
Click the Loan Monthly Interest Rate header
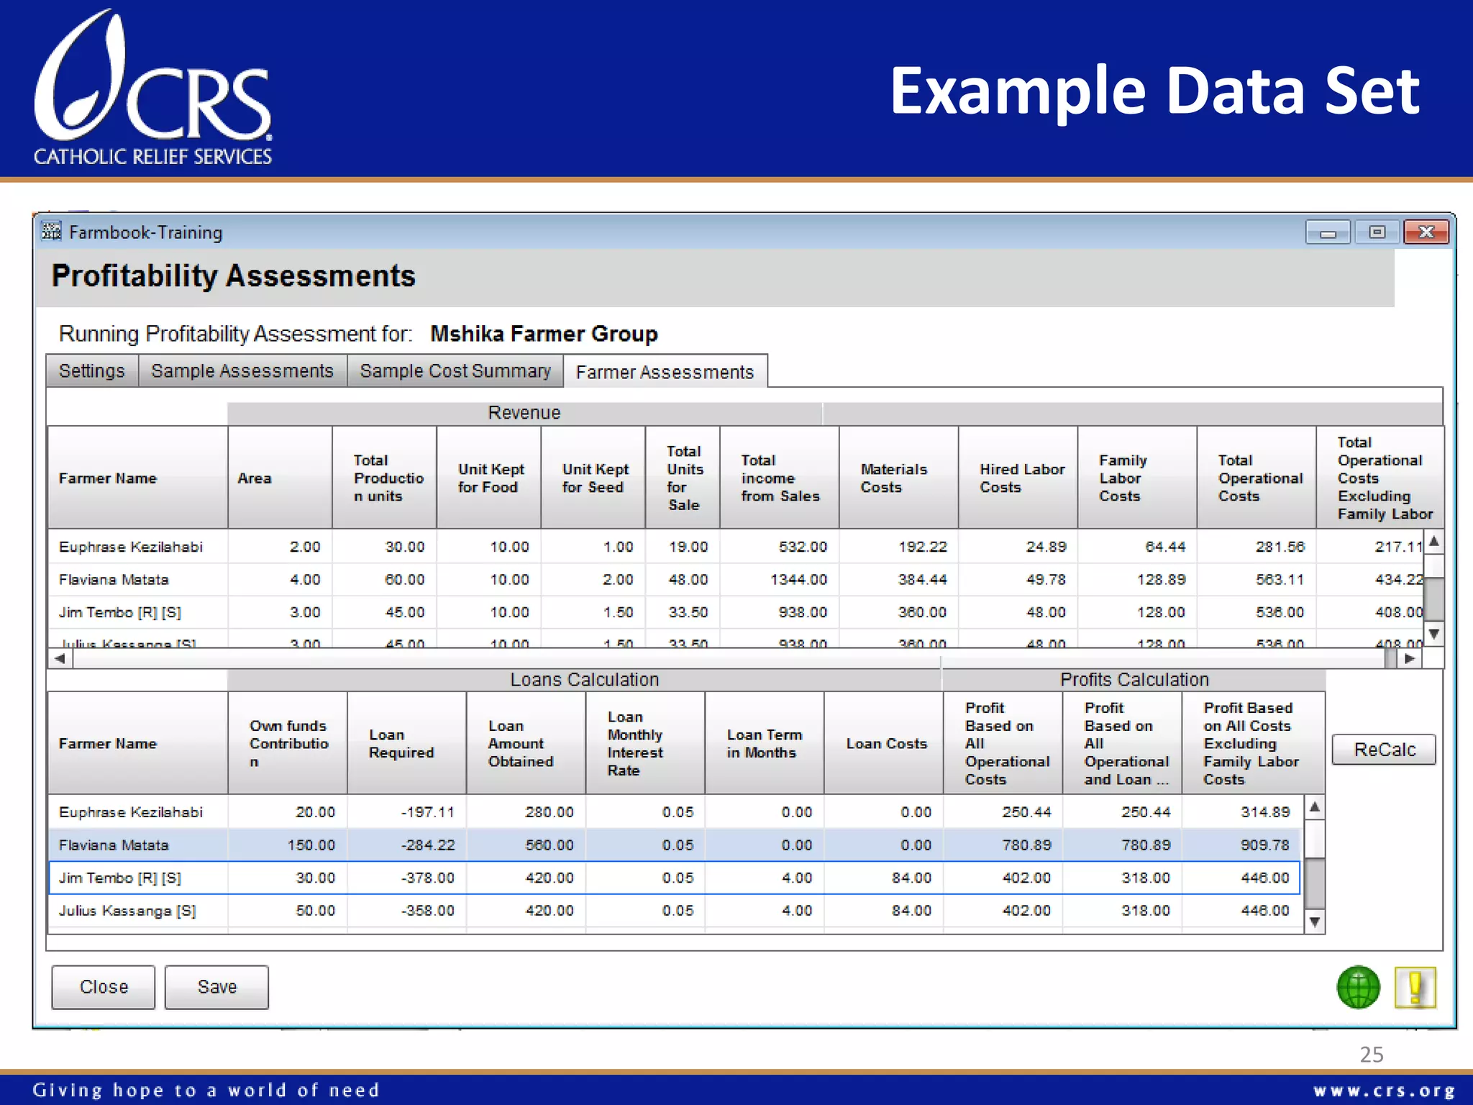click(x=646, y=743)
